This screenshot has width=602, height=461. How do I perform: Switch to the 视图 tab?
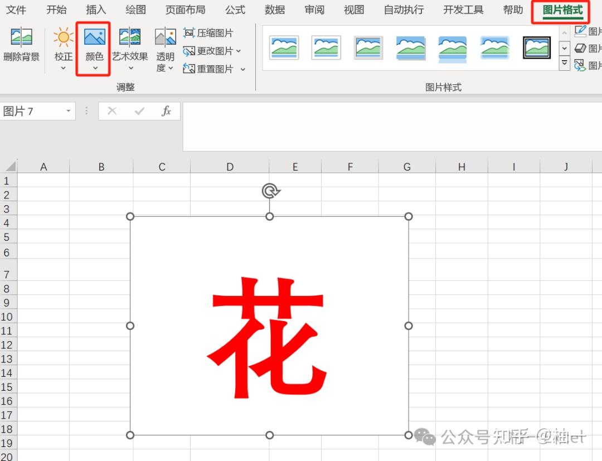354,9
